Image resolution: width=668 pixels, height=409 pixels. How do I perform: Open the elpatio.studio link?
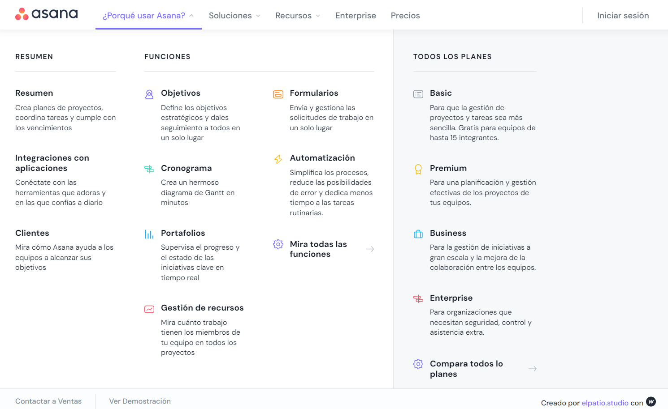point(605,403)
